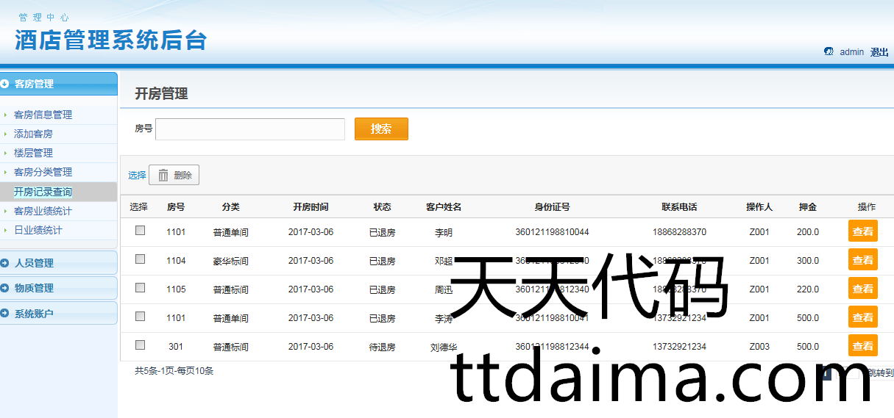Tick the checkbox for room 1104 row
Screen dimensions: 894x418
pyautogui.click(x=140, y=259)
